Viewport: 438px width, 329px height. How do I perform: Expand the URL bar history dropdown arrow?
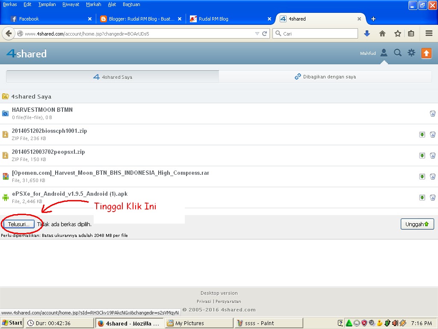pyautogui.click(x=257, y=33)
